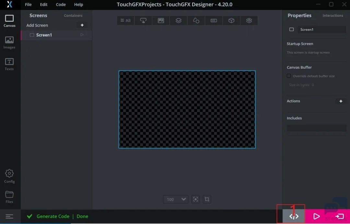
Task: Run simulator for Screen1 arrow
Action: tap(82, 35)
